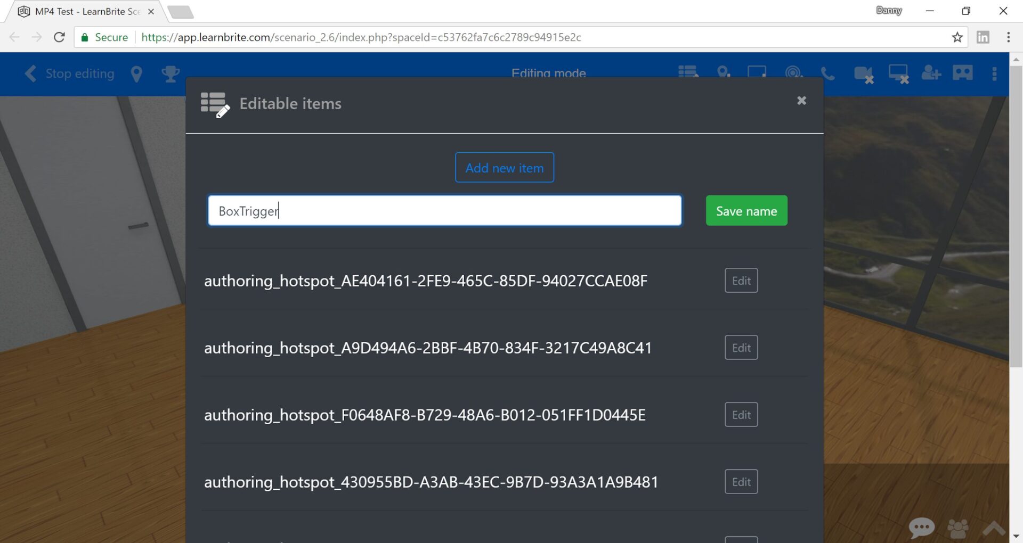This screenshot has height=543, width=1023.
Task: Click the add user invite icon
Action: click(x=931, y=73)
